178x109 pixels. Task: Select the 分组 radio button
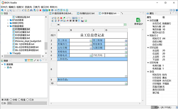click(13, 100)
